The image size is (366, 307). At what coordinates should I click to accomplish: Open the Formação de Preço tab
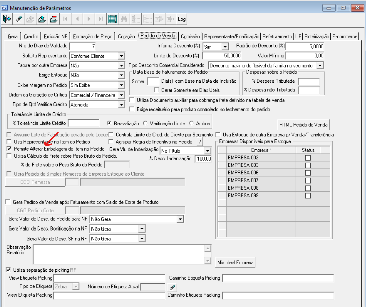pos(93,37)
